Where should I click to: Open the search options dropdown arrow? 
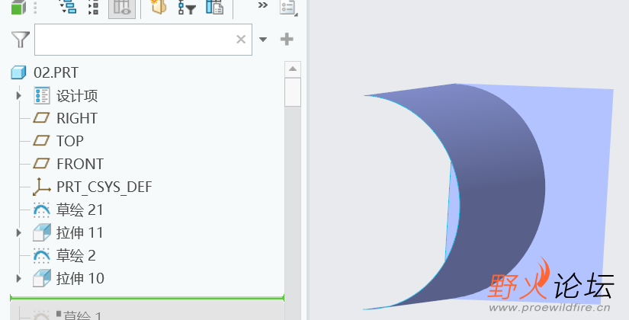click(x=263, y=40)
